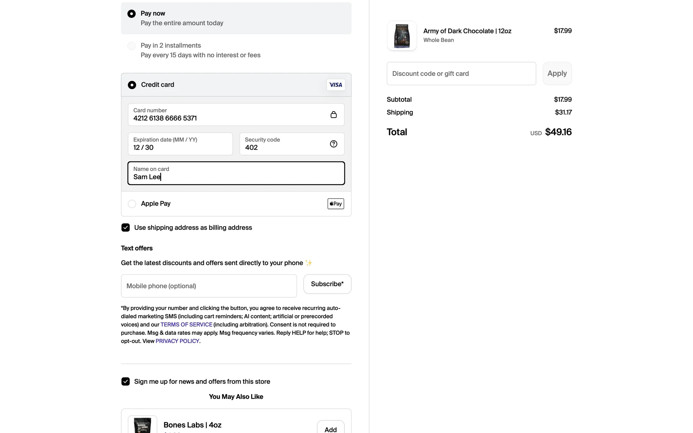The height and width of the screenshot is (433, 693).
Task: Open the TERMS OF SERVICE link
Action: click(186, 324)
